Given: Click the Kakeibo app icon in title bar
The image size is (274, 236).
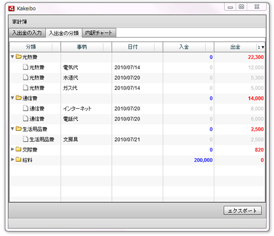Looking at the screenshot, I should point(12,9).
